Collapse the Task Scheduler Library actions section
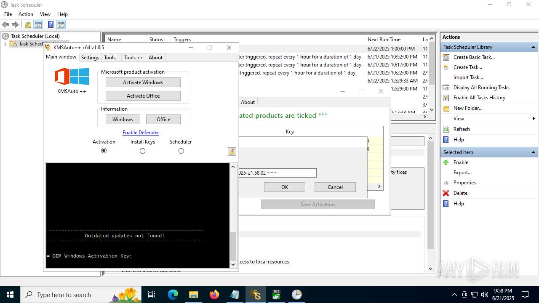This screenshot has height=303, width=539. pyautogui.click(x=534, y=47)
